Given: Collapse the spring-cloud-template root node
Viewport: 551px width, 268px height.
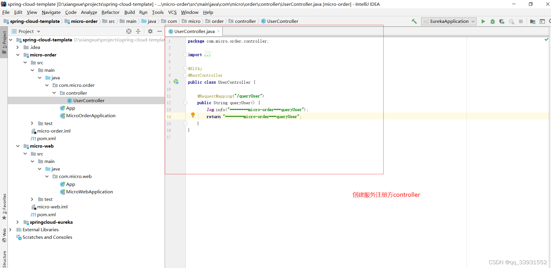Looking at the screenshot, I should click(11, 40).
